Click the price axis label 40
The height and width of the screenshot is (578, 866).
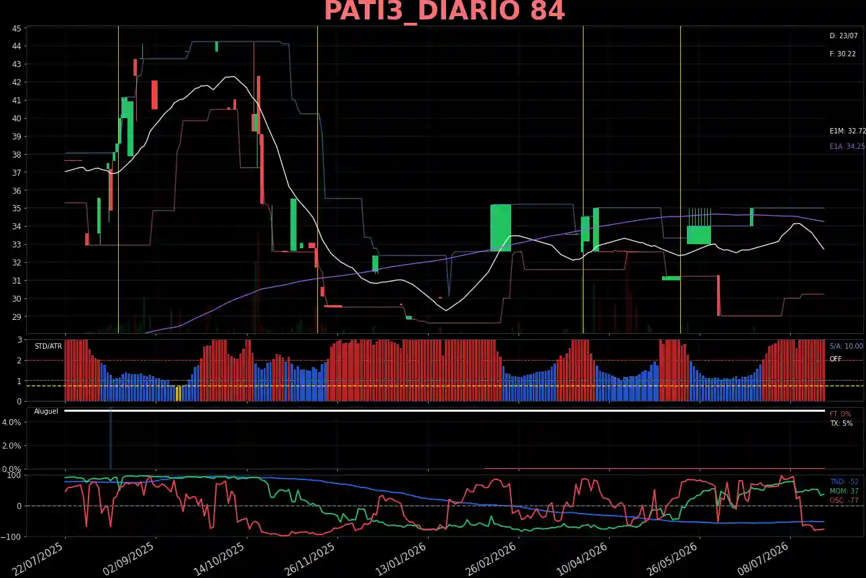click(x=16, y=119)
